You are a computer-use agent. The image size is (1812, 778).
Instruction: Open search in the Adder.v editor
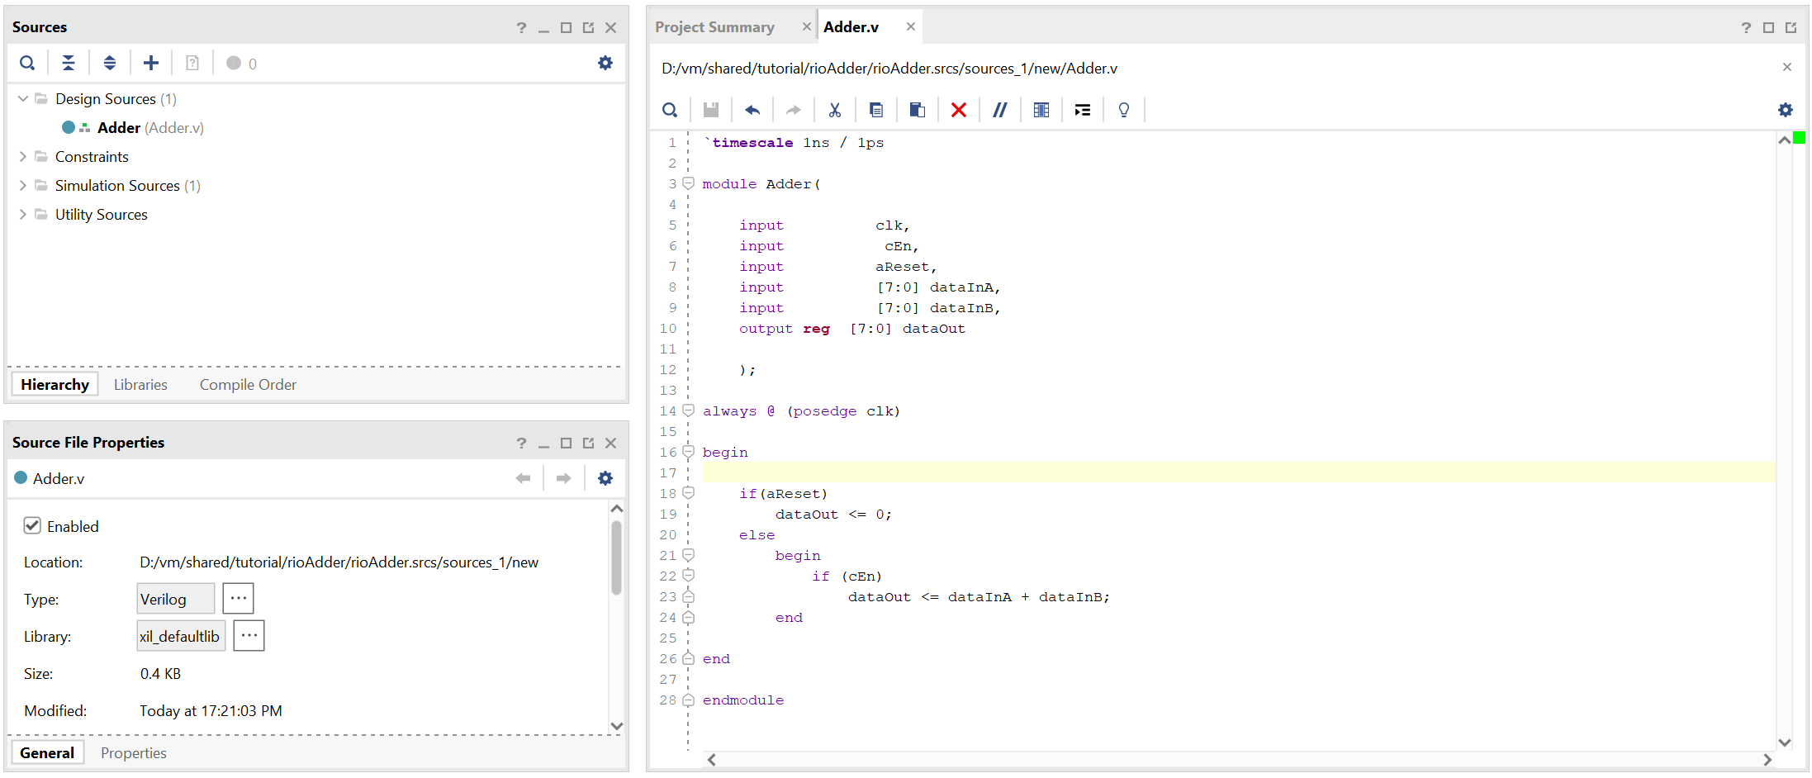(x=669, y=109)
